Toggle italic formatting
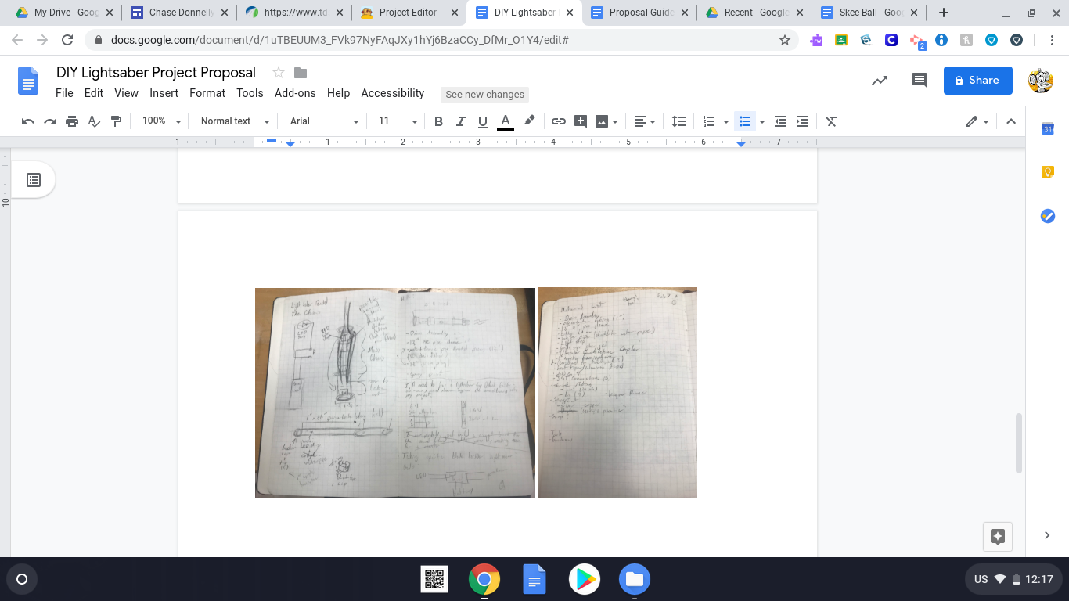 (x=460, y=121)
